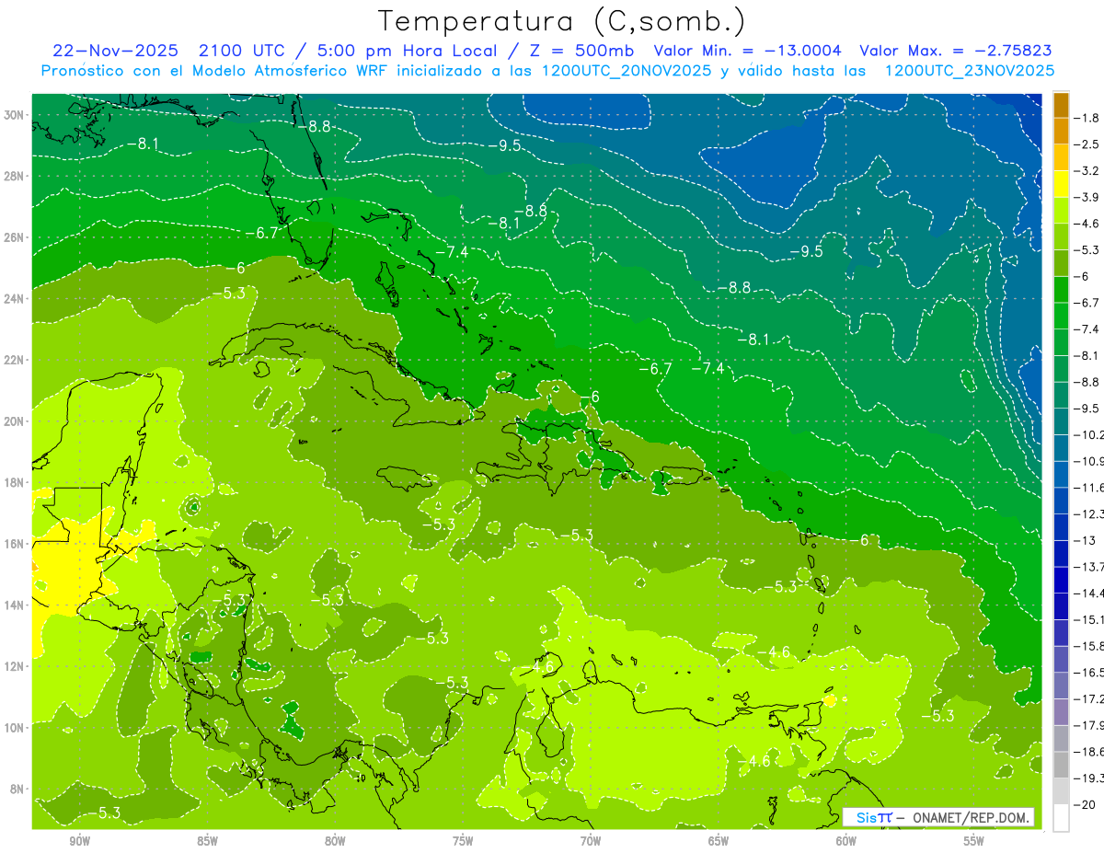
Task: Click the '20N' latitude axis label
Action: 15,421
